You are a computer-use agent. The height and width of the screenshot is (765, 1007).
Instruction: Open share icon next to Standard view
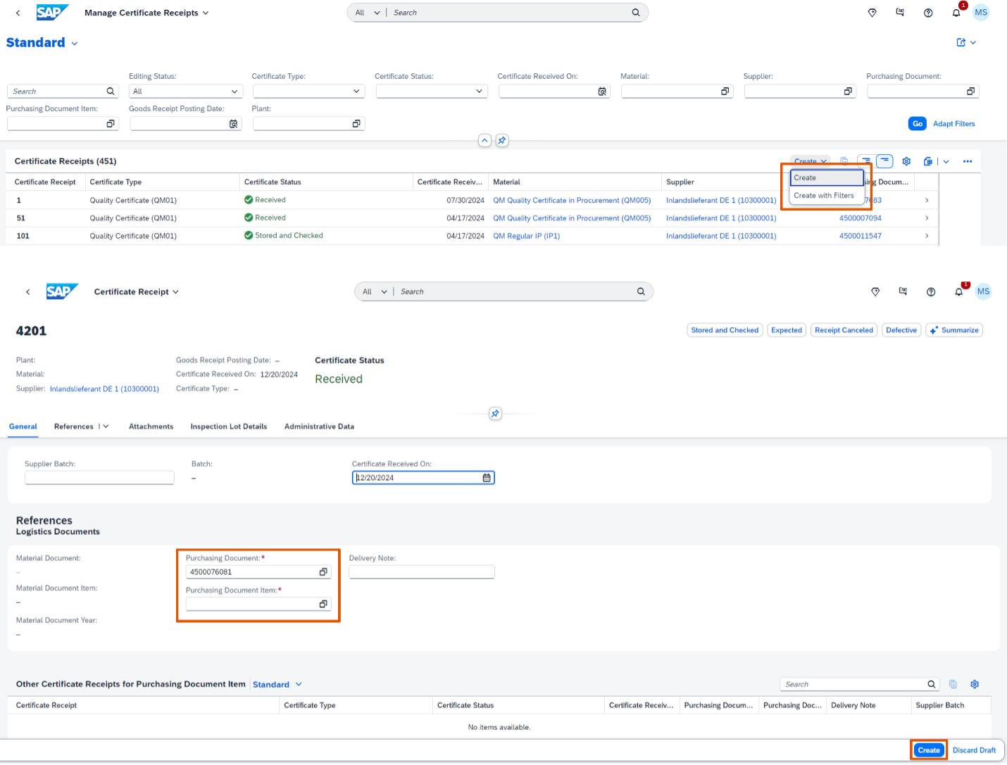(x=961, y=42)
